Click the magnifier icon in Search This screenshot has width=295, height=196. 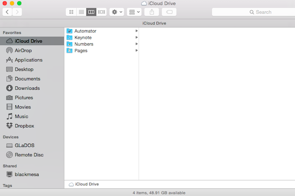(x=252, y=12)
